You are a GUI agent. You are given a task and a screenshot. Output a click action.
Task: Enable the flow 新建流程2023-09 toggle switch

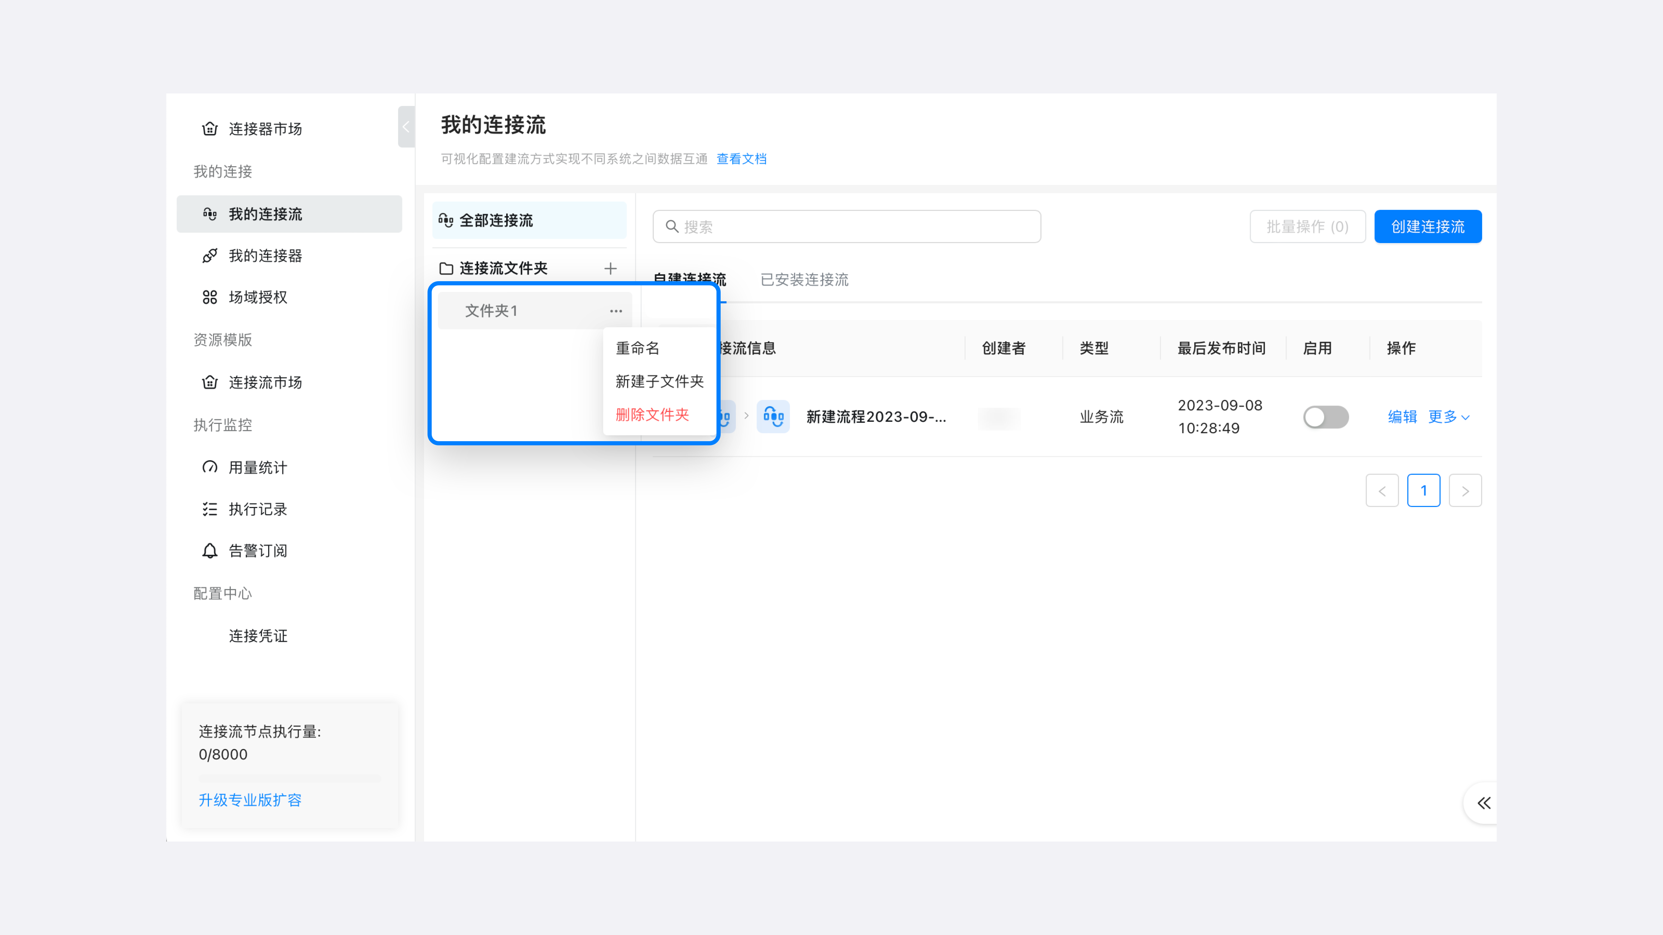1326,417
